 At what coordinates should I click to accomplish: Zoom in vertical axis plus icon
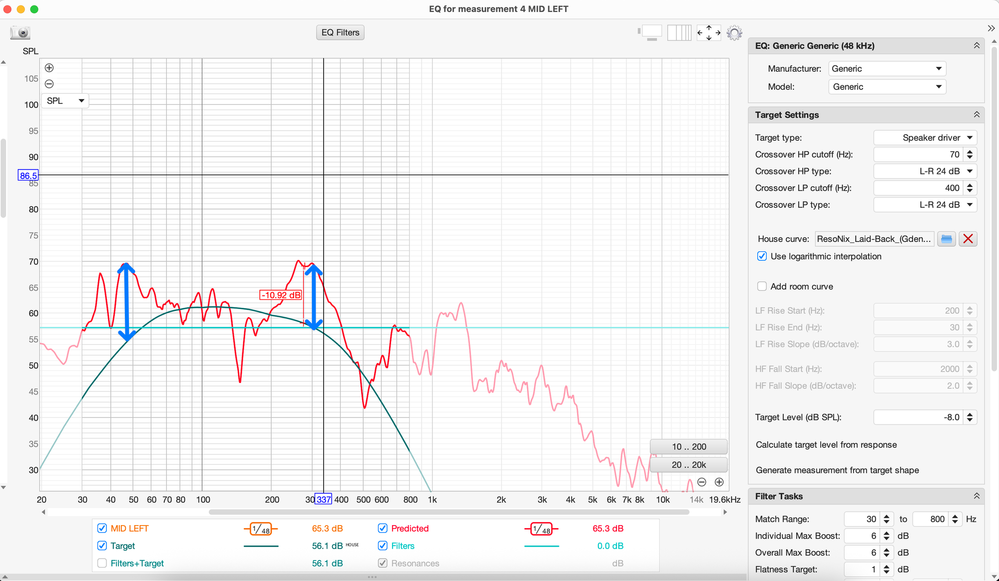pos(49,68)
